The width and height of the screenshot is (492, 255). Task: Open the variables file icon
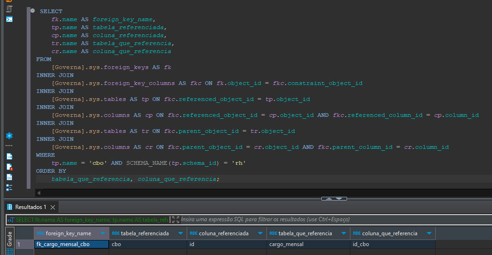click(x=9, y=177)
